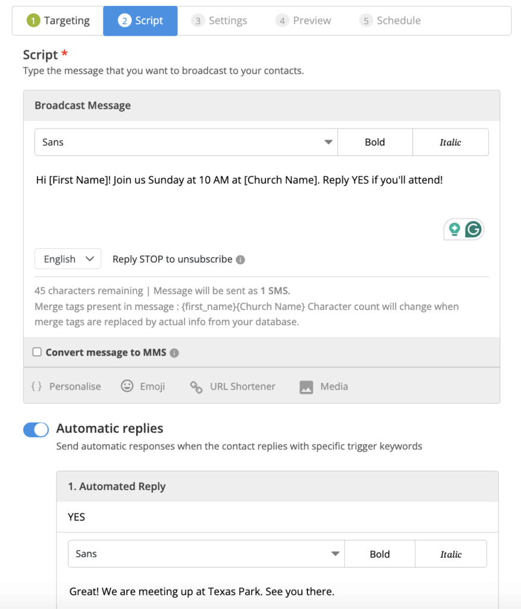Screen dimensions: 521x609
Task: Open the English language dropdown
Action: click(68, 259)
